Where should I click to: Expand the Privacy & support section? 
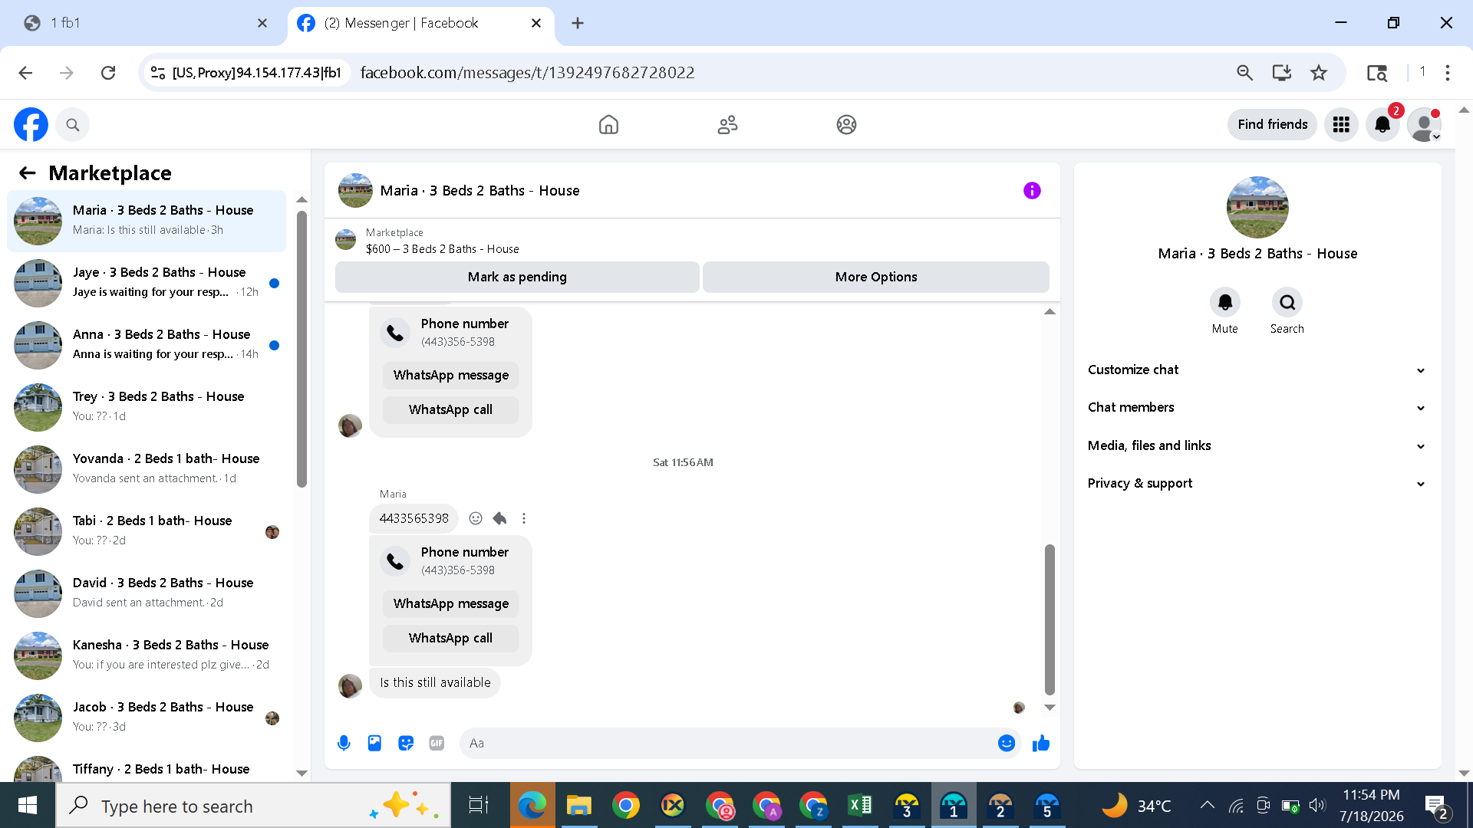[1257, 483]
